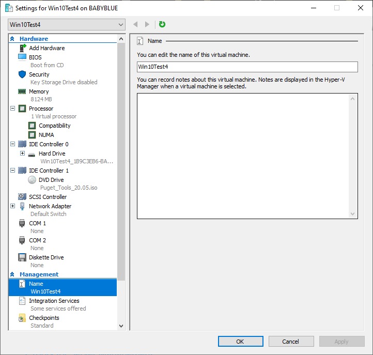Collapse the Management section header
373x355 pixels.
[x=12, y=274]
